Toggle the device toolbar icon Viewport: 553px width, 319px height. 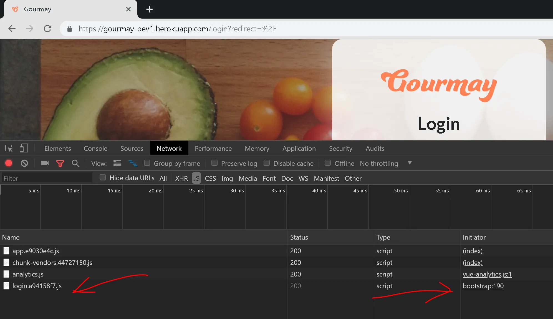pyautogui.click(x=24, y=148)
